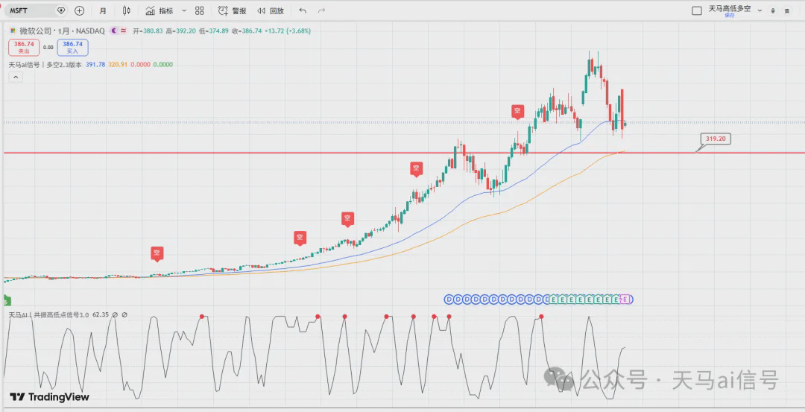This screenshot has height=412, width=805.
Task: Create a new alert with 警报
Action: pyautogui.click(x=232, y=10)
